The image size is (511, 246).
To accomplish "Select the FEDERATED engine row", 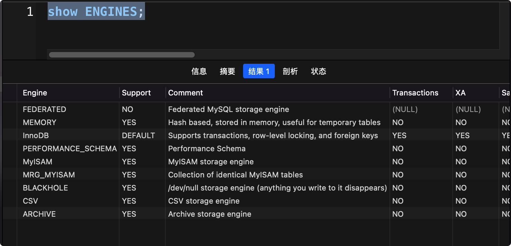I will coord(45,109).
